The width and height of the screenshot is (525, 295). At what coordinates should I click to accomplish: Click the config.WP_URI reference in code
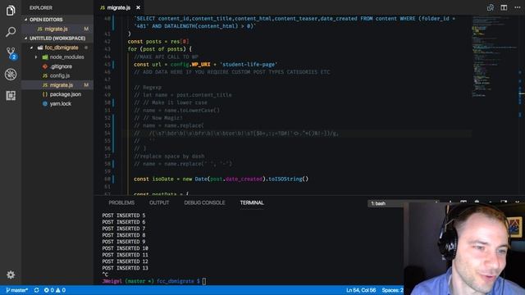190,65
